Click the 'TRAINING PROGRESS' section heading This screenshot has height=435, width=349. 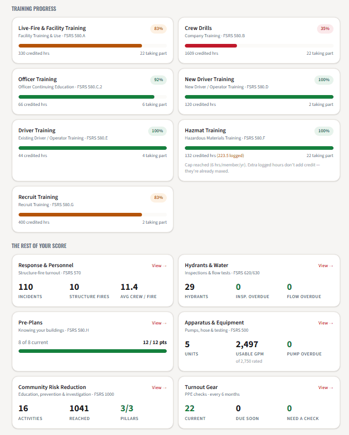click(x=34, y=9)
